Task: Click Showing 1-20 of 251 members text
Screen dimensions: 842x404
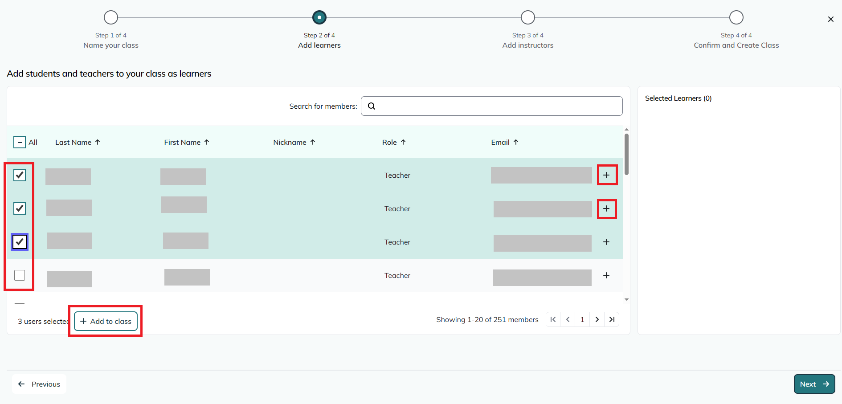Action: click(x=487, y=319)
